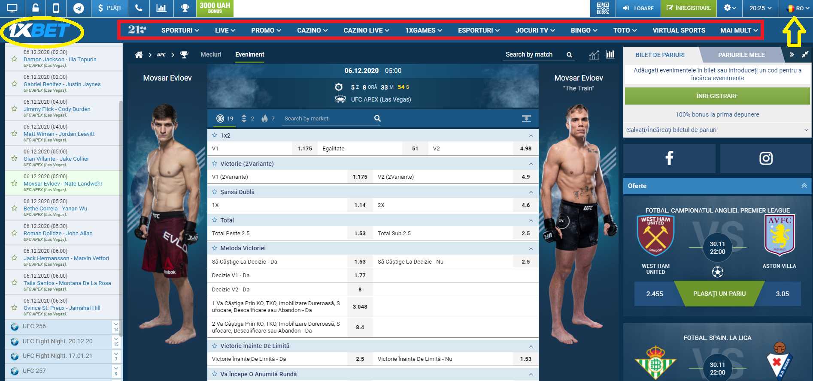
Task: Click the green ÎNREGISTRARE button in bet slip
Action: click(x=717, y=96)
